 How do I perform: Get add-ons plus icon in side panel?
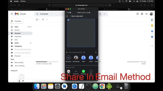[152, 46]
